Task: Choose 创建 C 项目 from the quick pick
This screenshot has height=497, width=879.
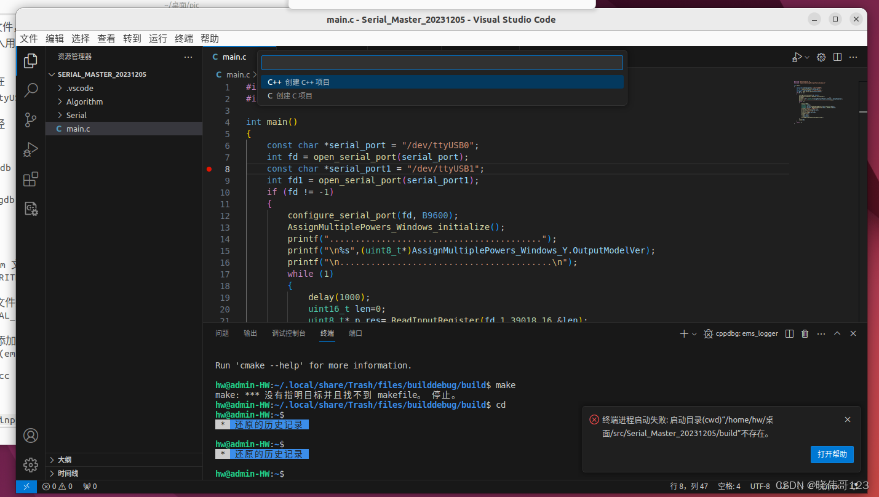Action: (x=442, y=96)
